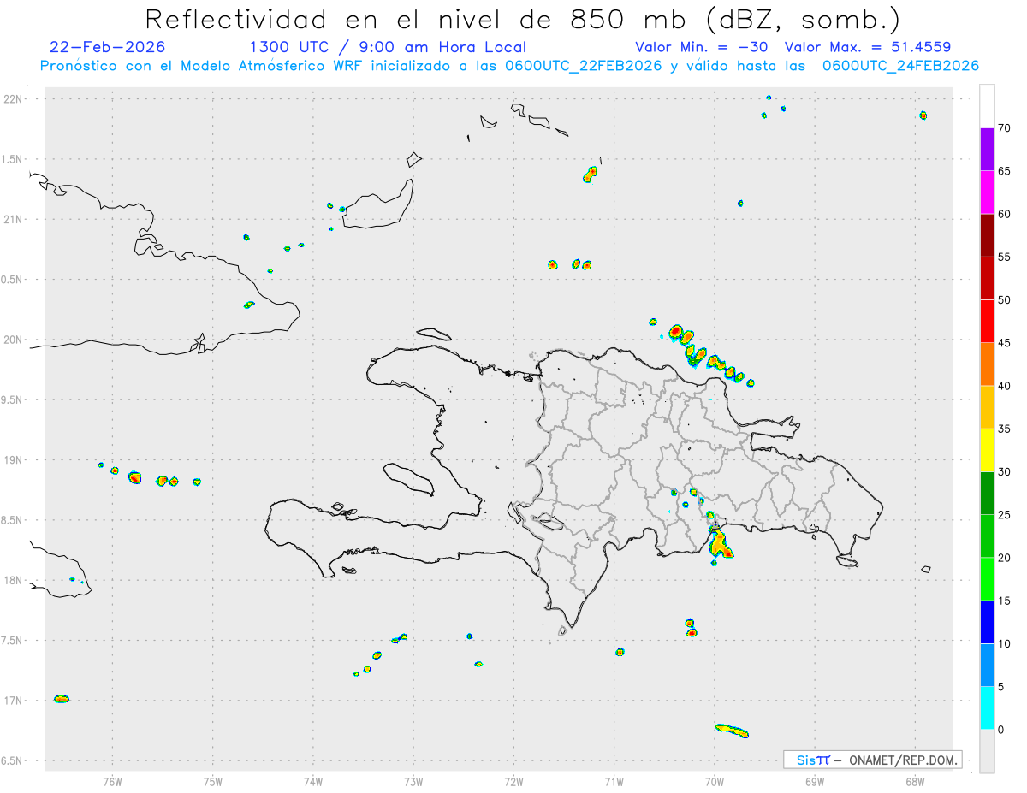Click the date '22-Feb-2026'
1027x793 pixels.
[x=108, y=47]
